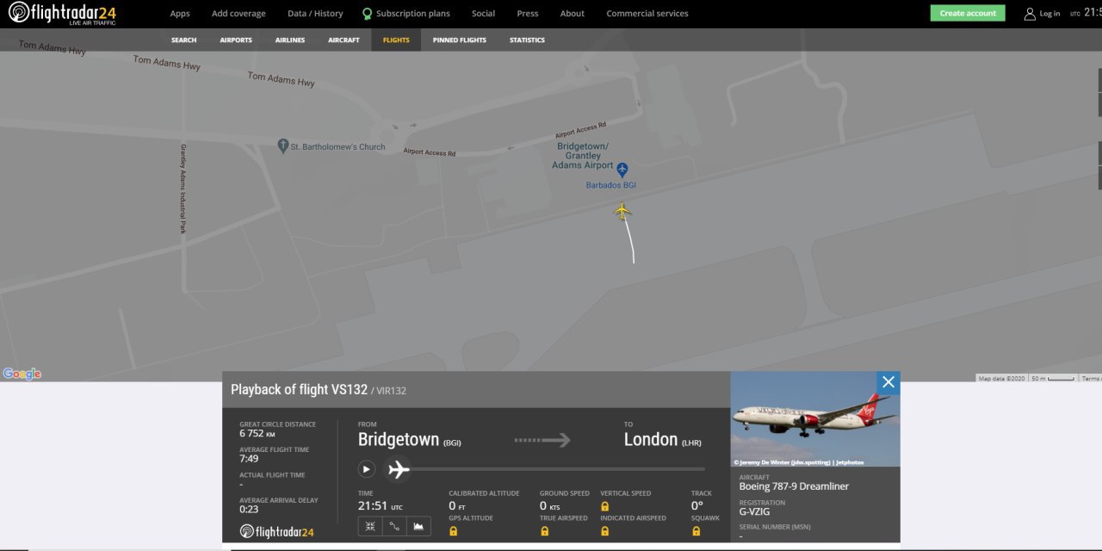Image resolution: width=1102 pixels, height=551 pixels.
Task: Click the Bridgetown/Grantley Adams Airport map label
Action: click(583, 156)
